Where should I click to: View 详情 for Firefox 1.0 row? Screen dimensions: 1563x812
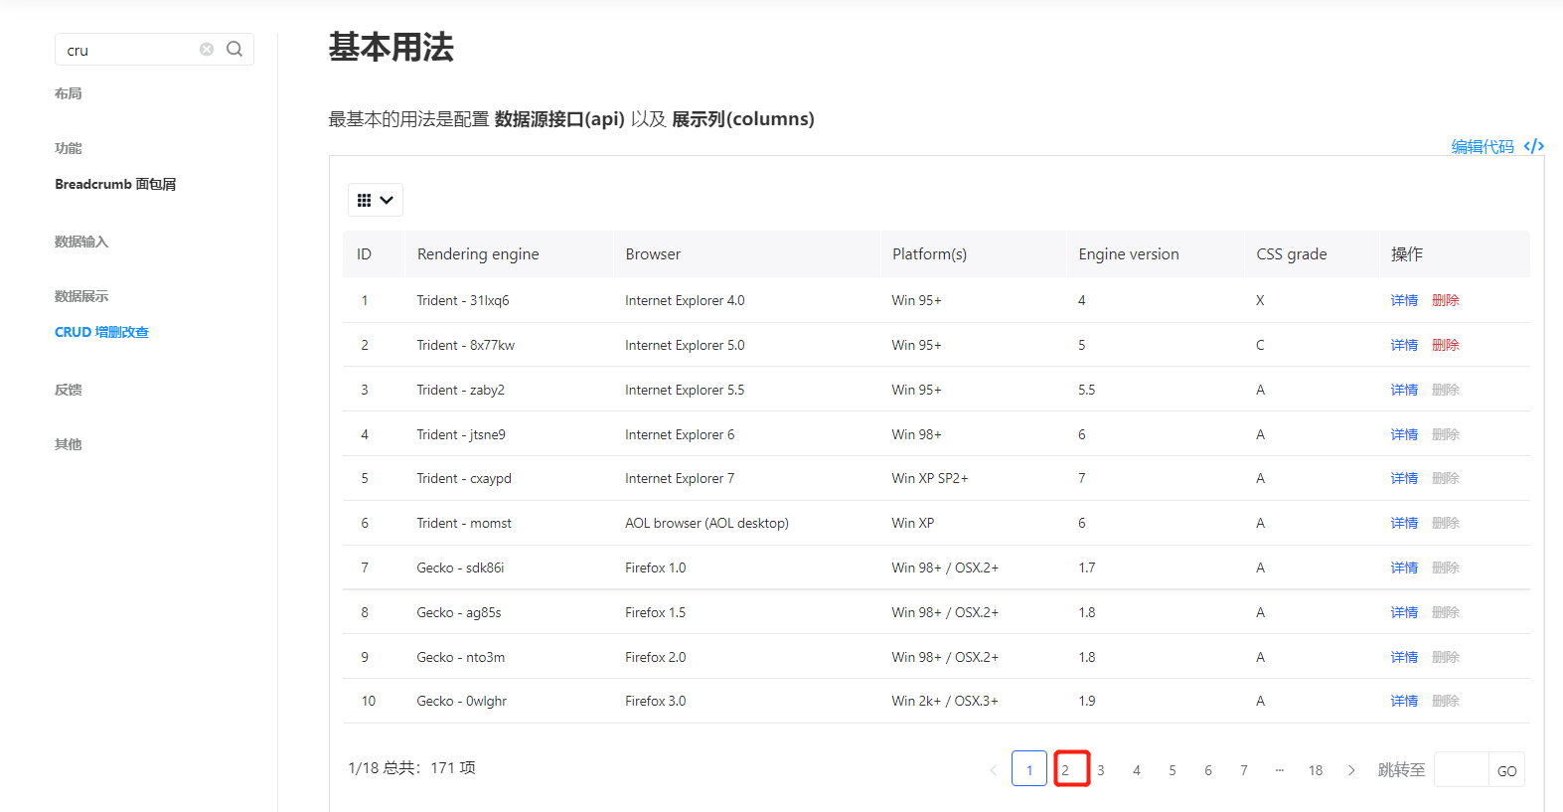point(1404,568)
